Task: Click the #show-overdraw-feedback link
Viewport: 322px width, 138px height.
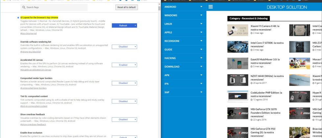Action: [33, 125]
